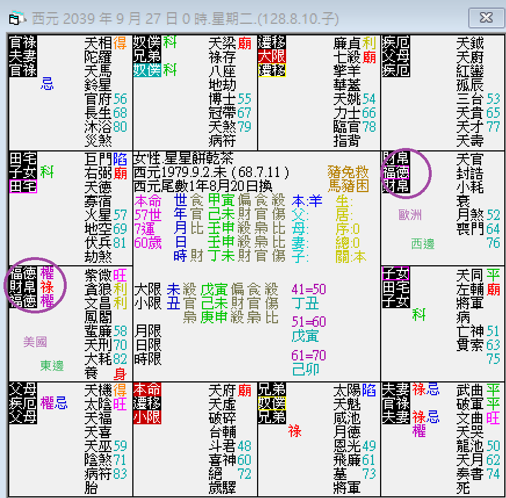This screenshot has height=498, width=506.
Task: Click the red 本命 indicator at bottom center
Action: [x=147, y=388]
